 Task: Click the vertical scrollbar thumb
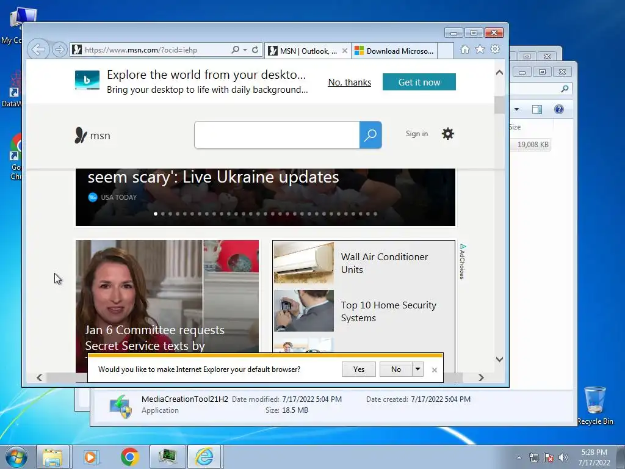coord(499,104)
